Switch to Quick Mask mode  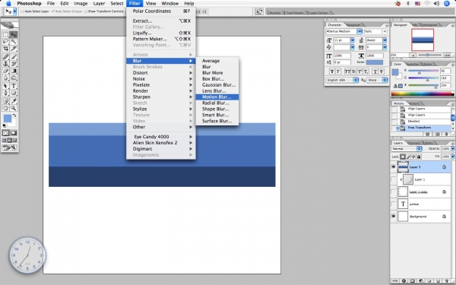click(14, 133)
